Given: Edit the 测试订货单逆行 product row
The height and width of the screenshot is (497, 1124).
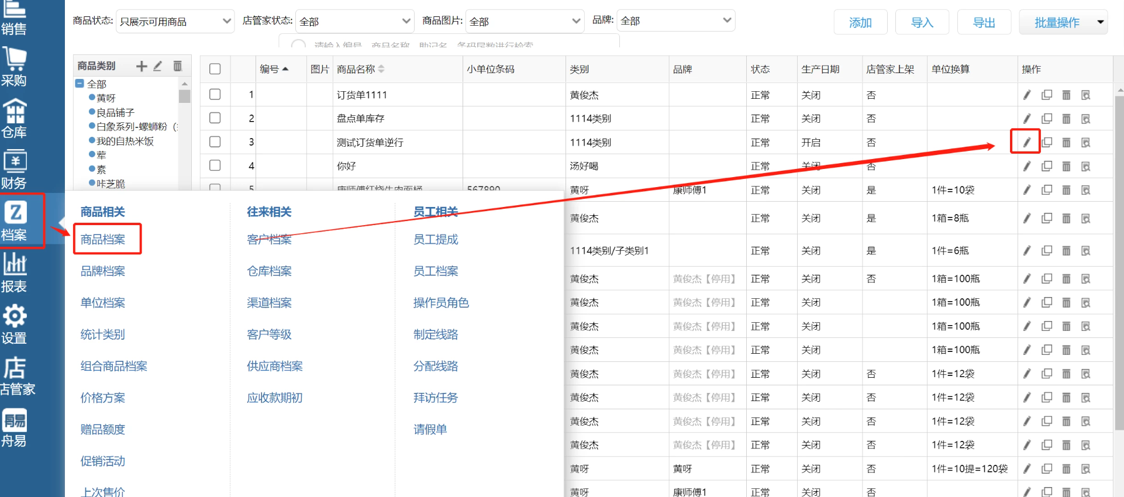Looking at the screenshot, I should click(x=1026, y=142).
